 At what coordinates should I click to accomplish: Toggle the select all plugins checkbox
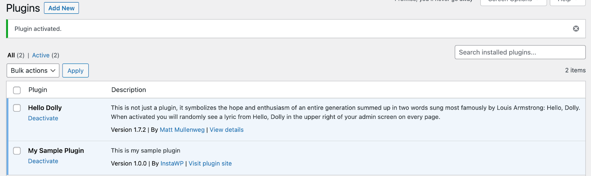coord(17,90)
